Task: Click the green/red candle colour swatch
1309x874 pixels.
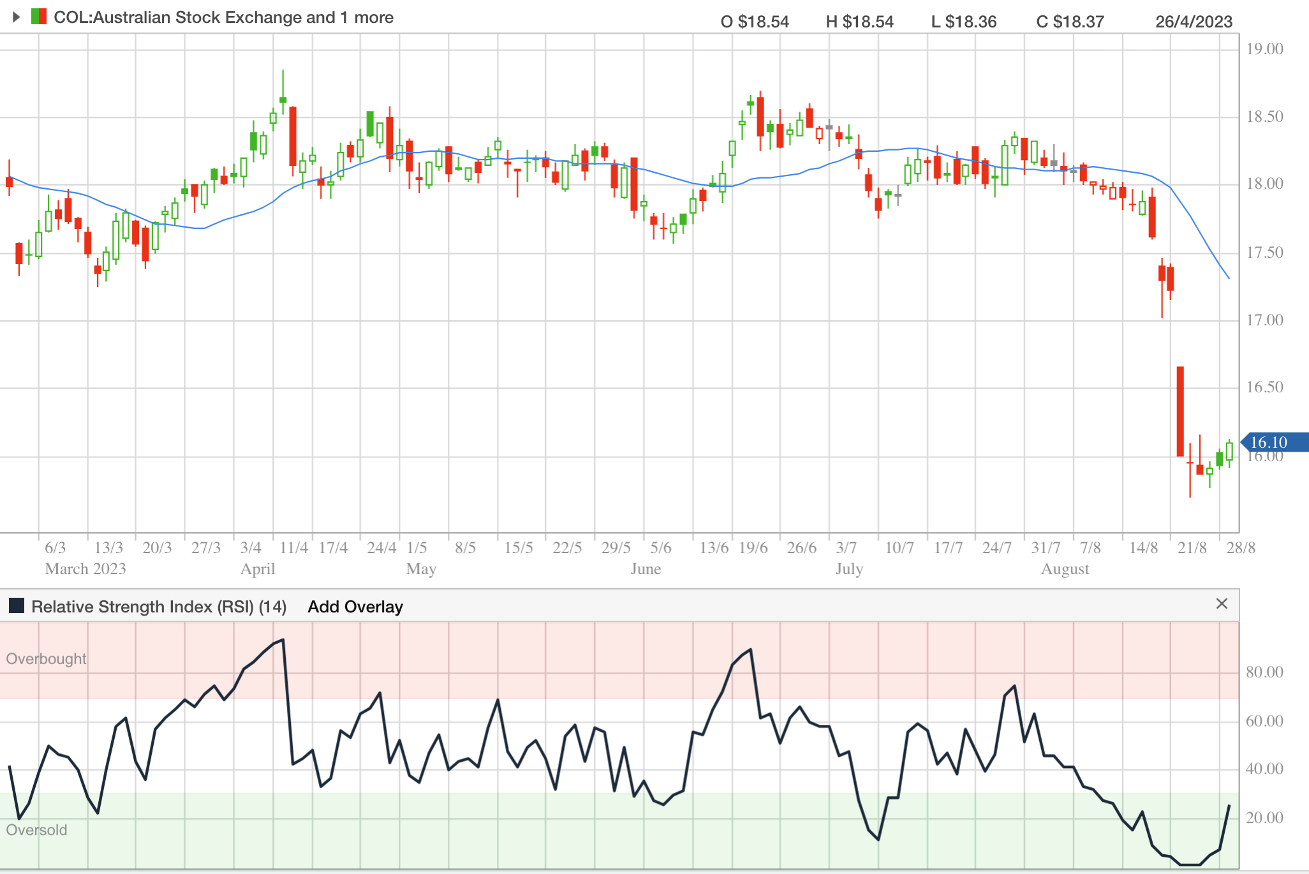Action: [x=38, y=17]
